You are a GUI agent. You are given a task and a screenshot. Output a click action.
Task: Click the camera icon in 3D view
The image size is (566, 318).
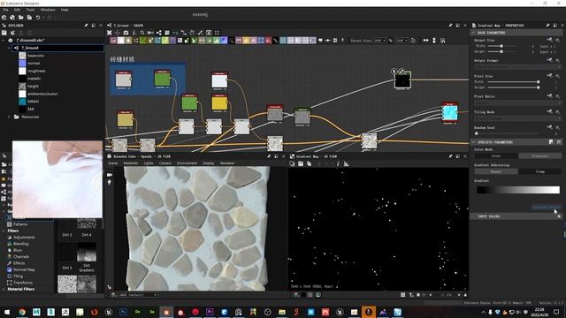tap(110, 175)
